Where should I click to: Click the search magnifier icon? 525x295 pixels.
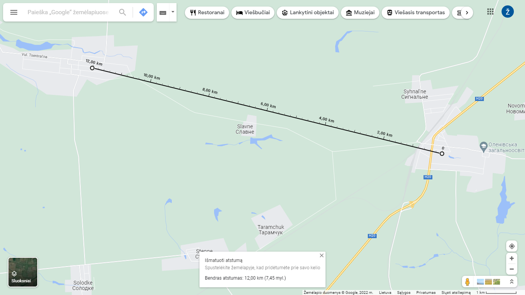coord(123,12)
